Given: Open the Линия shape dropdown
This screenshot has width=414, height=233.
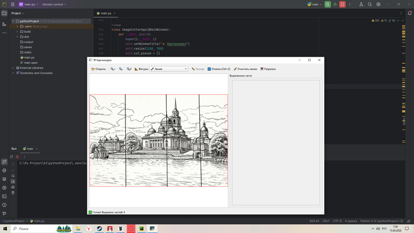Looking at the screenshot, I should (x=169, y=69).
